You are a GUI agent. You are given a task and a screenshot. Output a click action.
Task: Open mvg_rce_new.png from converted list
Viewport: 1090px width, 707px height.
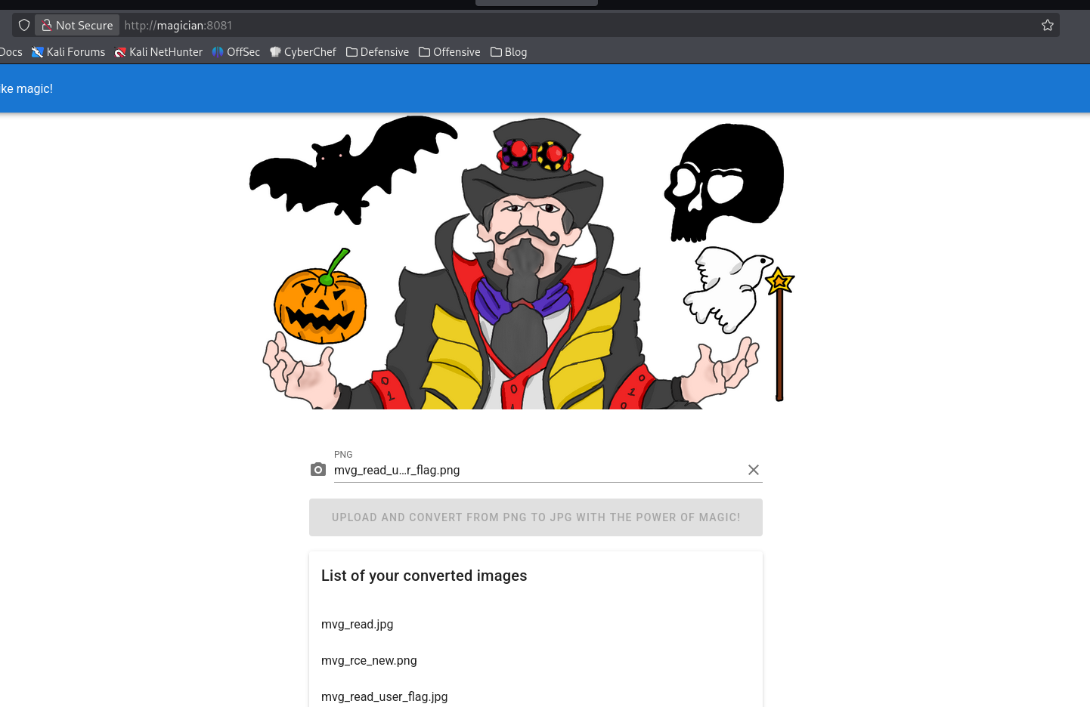pos(369,660)
